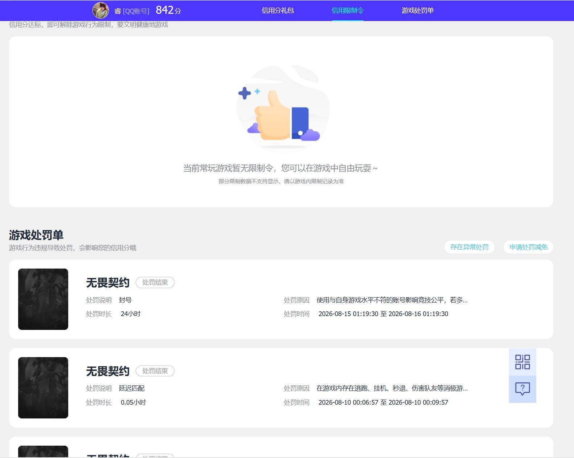Click 处罚结束 badge on 封号 record

click(155, 282)
